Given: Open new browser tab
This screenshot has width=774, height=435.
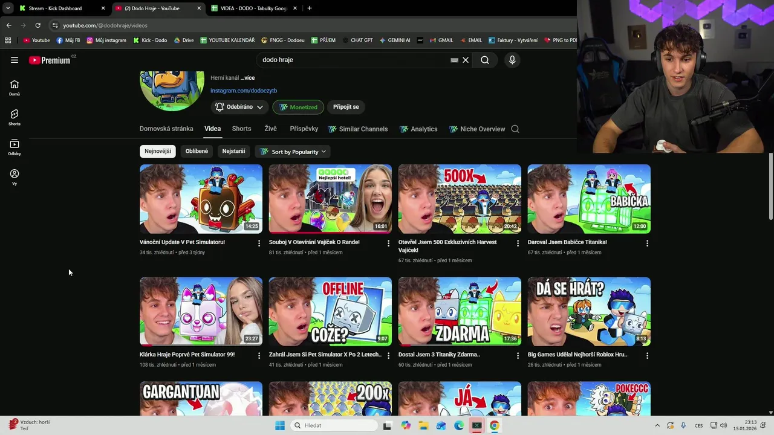Looking at the screenshot, I should [309, 8].
